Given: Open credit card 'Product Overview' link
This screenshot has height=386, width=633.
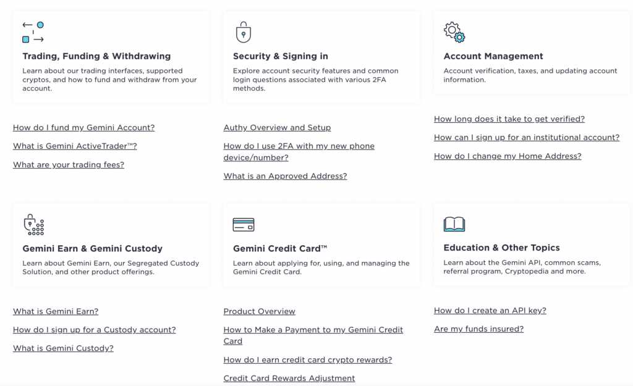Looking at the screenshot, I should [259, 311].
